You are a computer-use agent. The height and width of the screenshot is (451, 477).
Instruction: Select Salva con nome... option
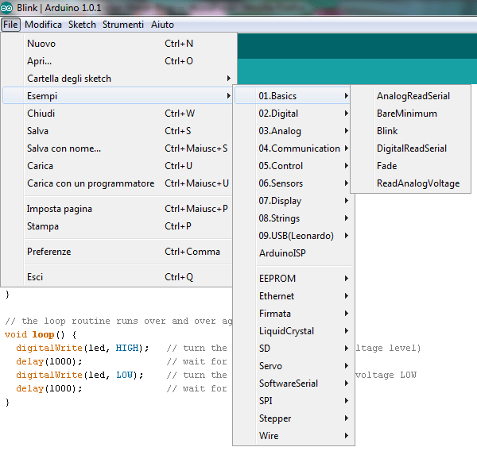[x=64, y=148]
